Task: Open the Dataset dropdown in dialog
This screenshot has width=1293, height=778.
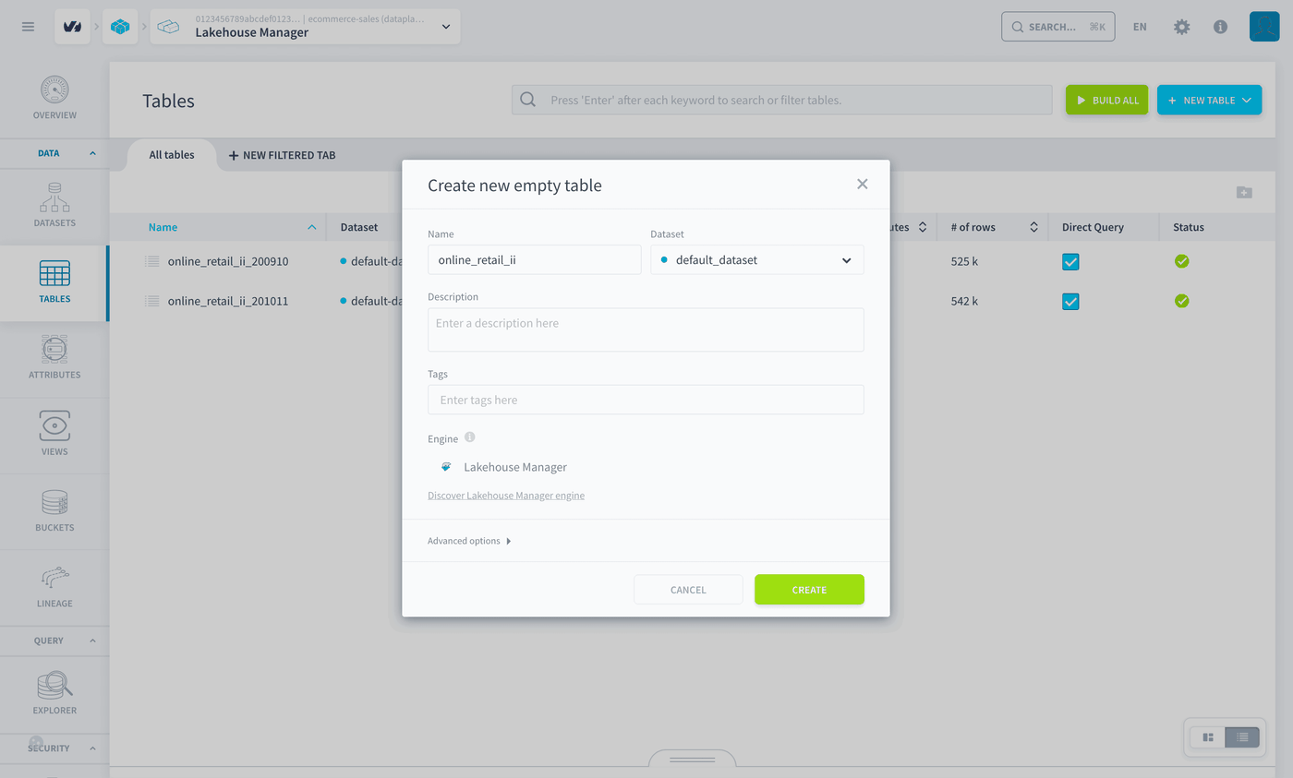Action: pos(757,260)
